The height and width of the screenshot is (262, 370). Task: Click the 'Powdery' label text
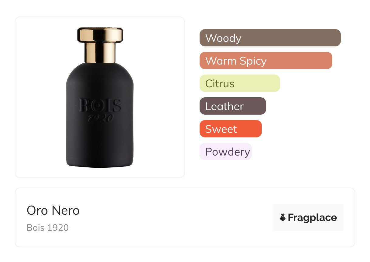click(228, 152)
